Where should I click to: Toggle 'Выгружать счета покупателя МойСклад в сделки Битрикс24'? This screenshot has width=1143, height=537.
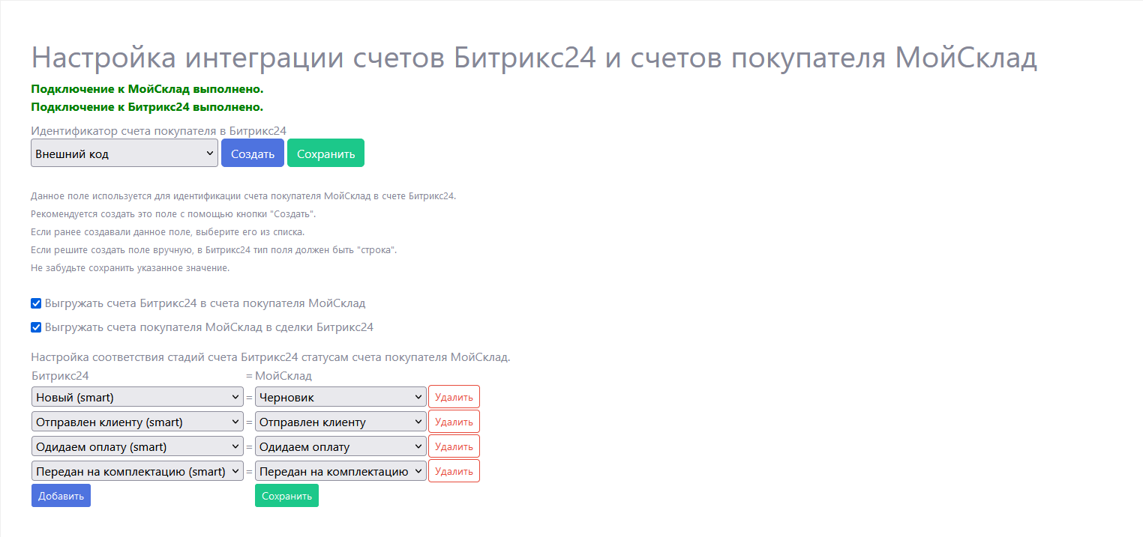tap(36, 327)
